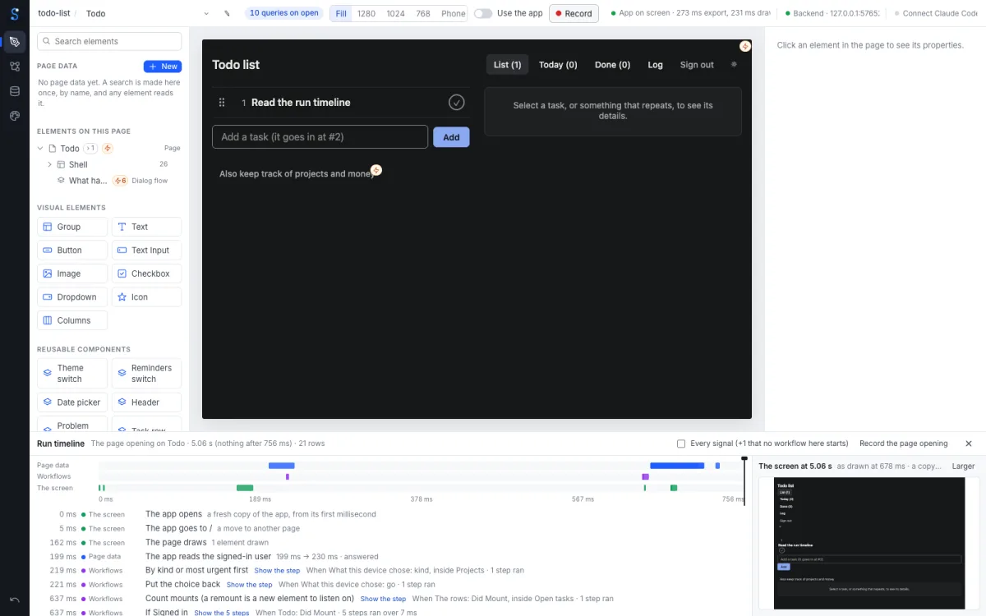The width and height of the screenshot is (986, 616).
Task: Insert the Date picker reusable component
Action: 72,402
